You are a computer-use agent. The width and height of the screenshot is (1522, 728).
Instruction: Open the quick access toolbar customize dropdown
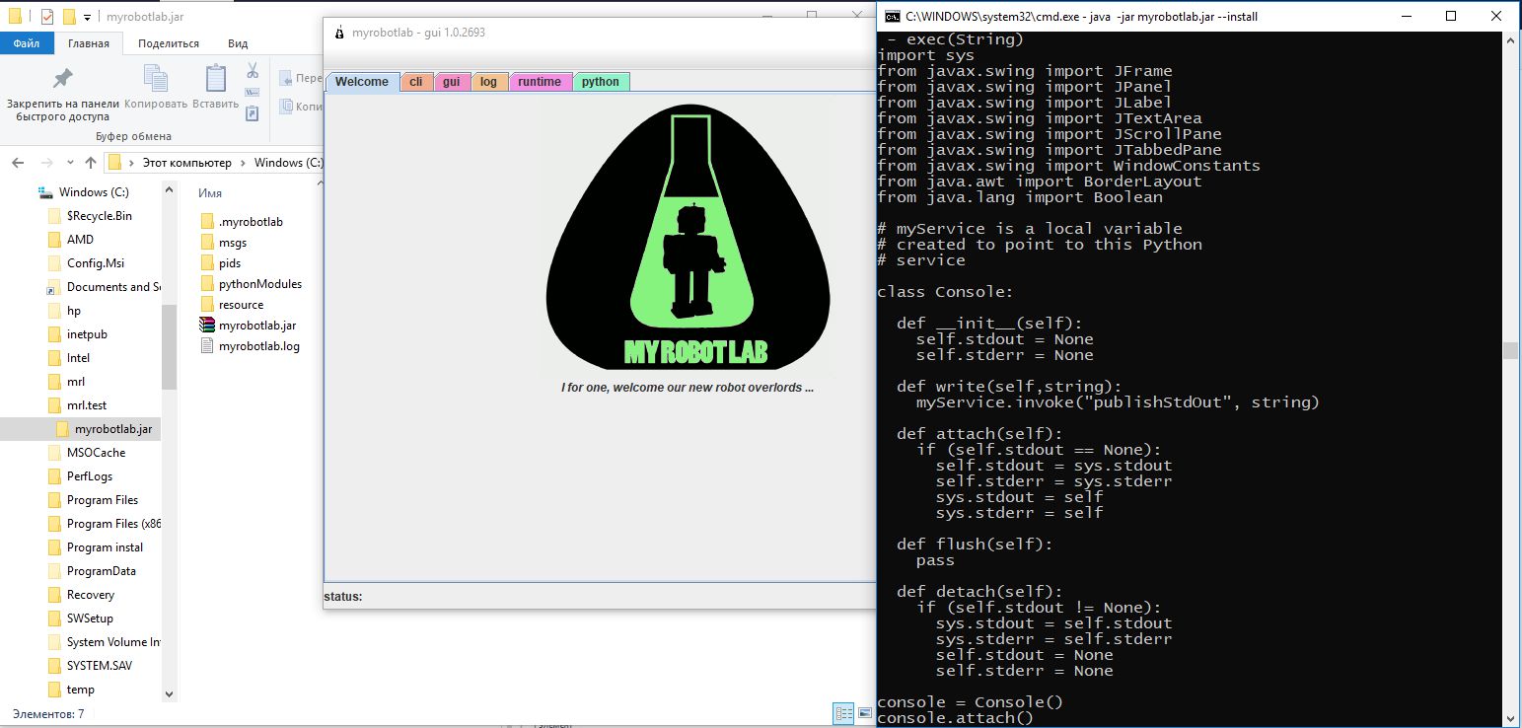(x=87, y=17)
